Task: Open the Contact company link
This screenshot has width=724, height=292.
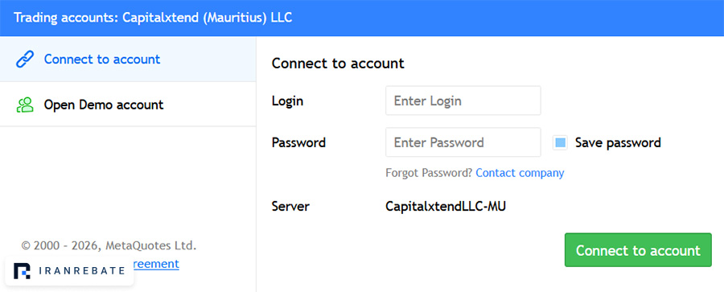Action: point(520,173)
